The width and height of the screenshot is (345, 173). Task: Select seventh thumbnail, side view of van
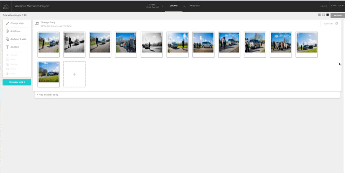coord(203,44)
